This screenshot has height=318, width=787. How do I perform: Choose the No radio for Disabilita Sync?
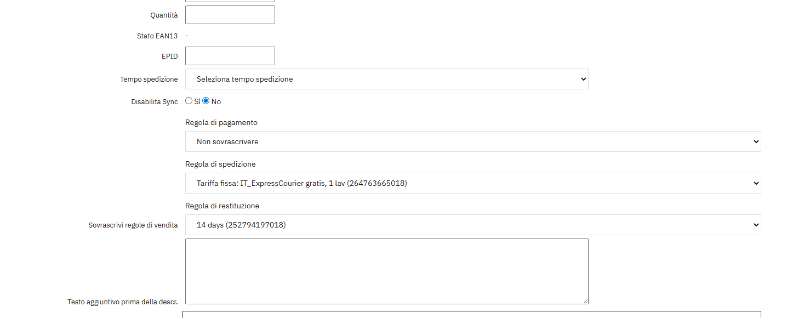[x=206, y=101]
